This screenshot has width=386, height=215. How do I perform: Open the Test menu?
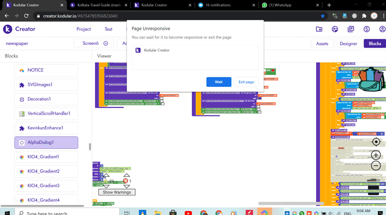pos(109,29)
